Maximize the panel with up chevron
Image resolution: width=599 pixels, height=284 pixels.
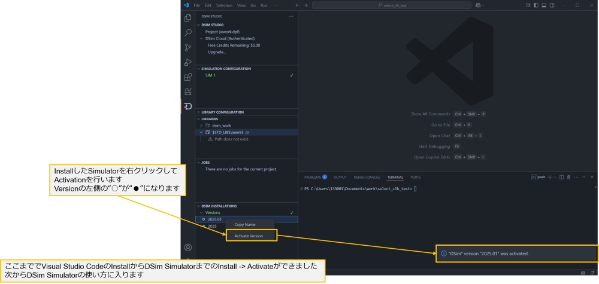583,177
